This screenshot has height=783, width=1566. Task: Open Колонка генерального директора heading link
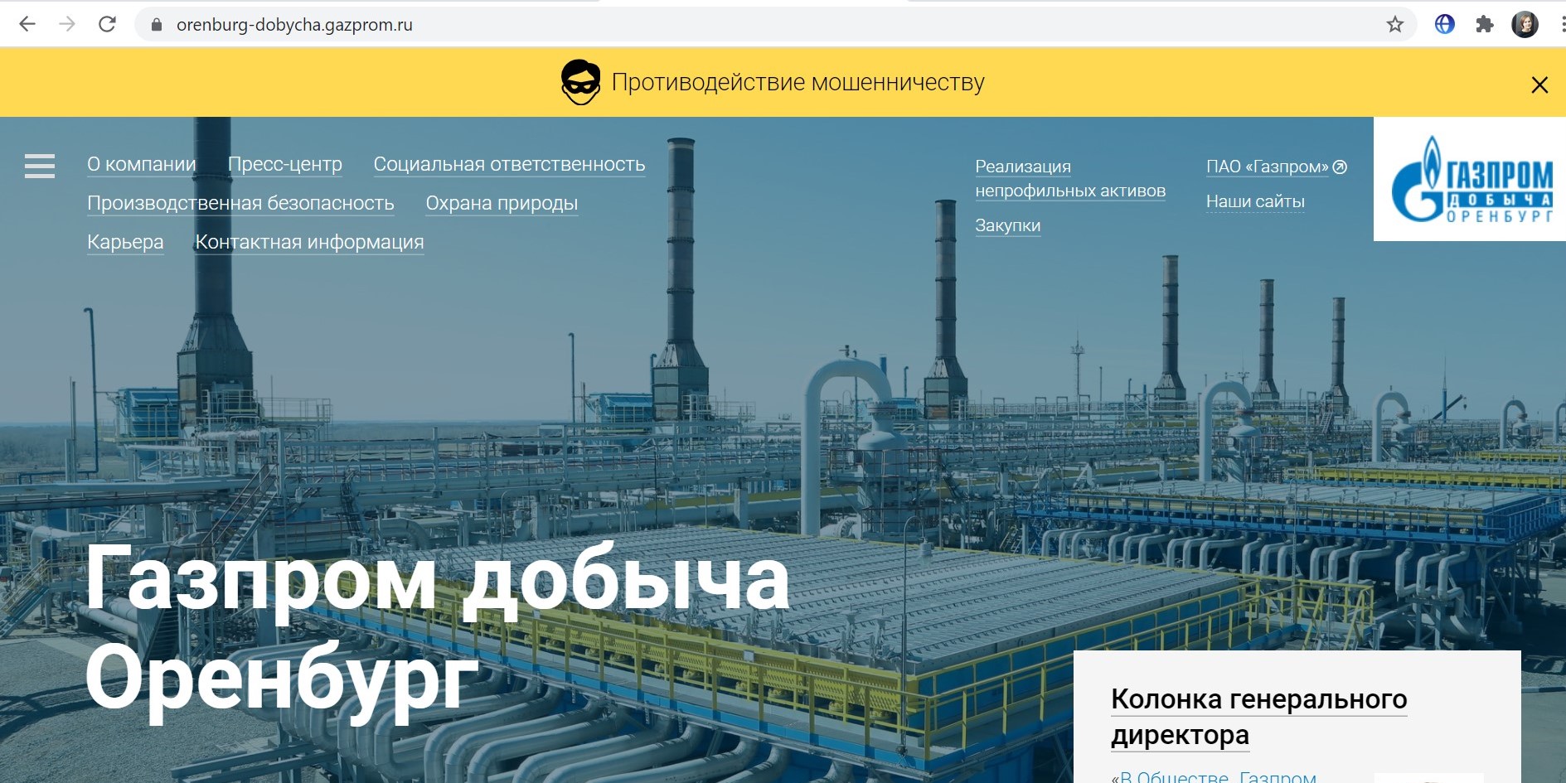1258,717
